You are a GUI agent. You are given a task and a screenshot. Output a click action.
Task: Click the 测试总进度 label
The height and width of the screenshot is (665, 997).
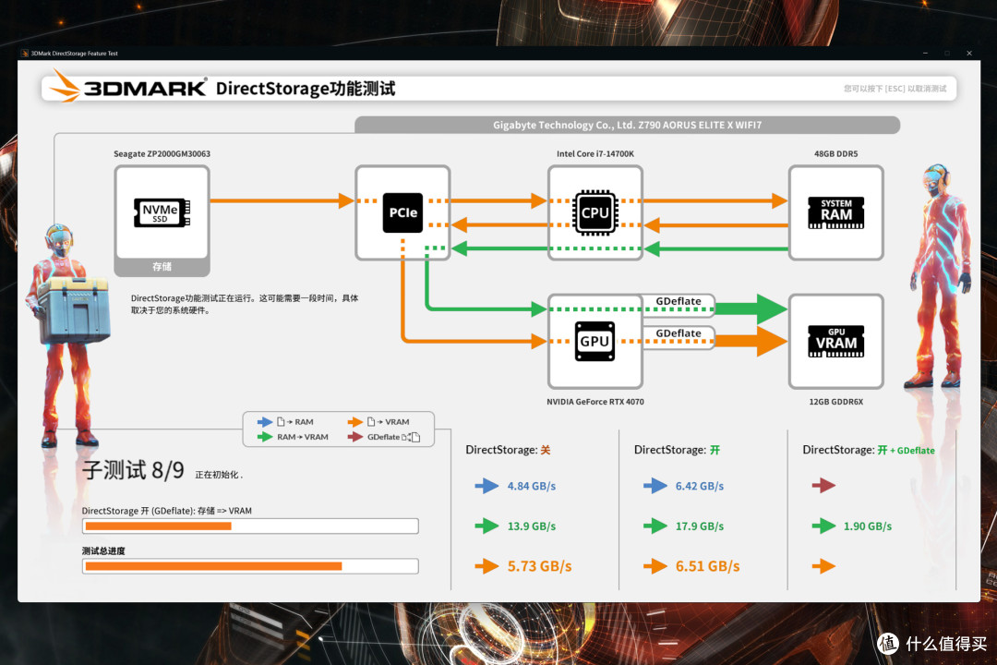click(x=103, y=551)
